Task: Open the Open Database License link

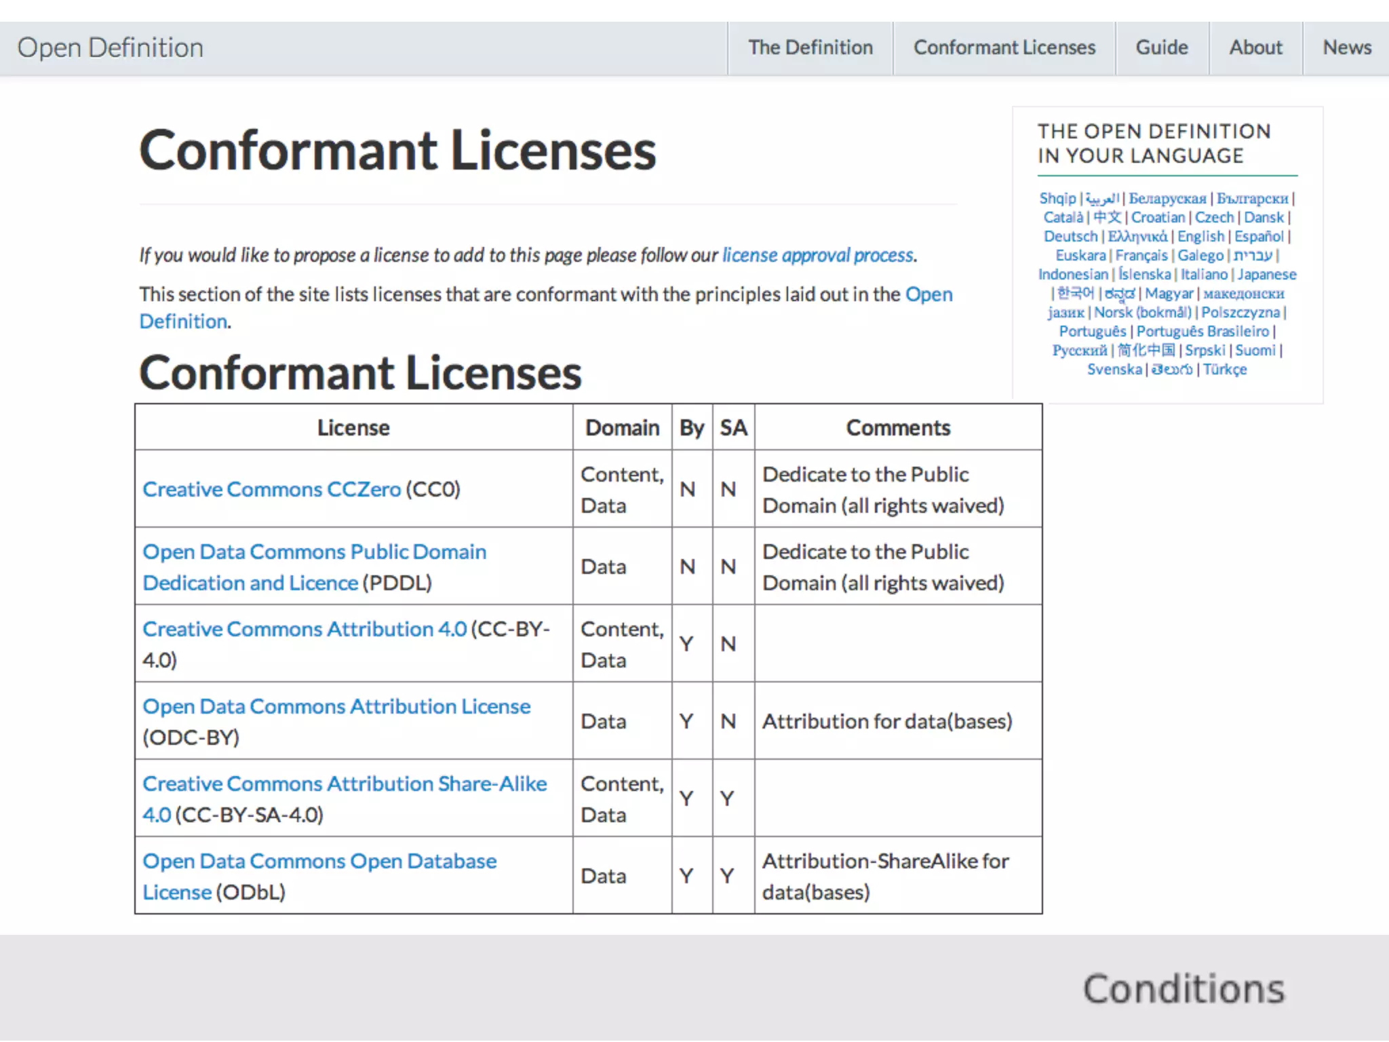Action: point(319,862)
